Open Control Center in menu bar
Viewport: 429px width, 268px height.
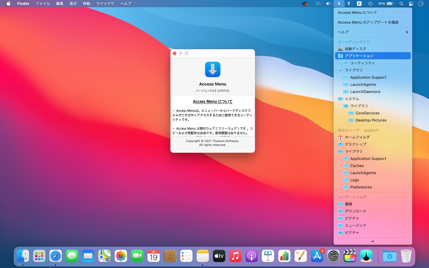411,4
